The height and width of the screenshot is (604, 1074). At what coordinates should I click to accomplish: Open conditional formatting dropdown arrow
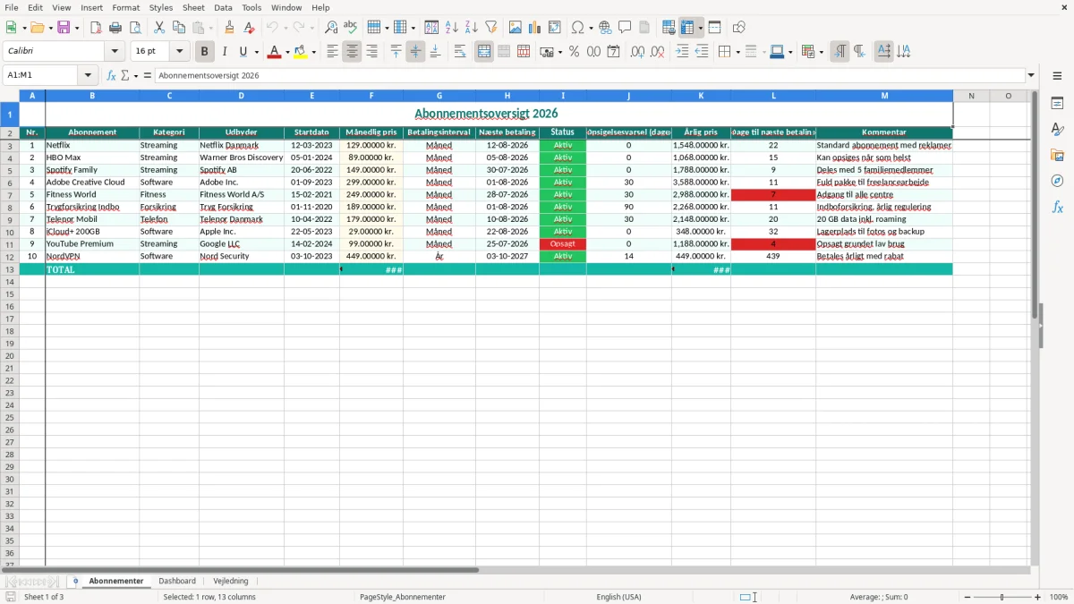pos(821,52)
